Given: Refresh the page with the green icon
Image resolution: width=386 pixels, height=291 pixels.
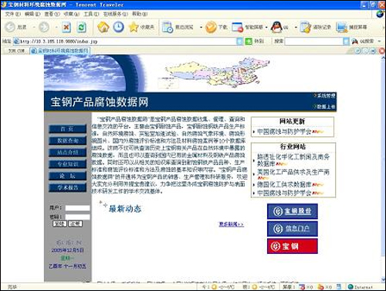Looking at the screenshot, I should (x=82, y=27).
